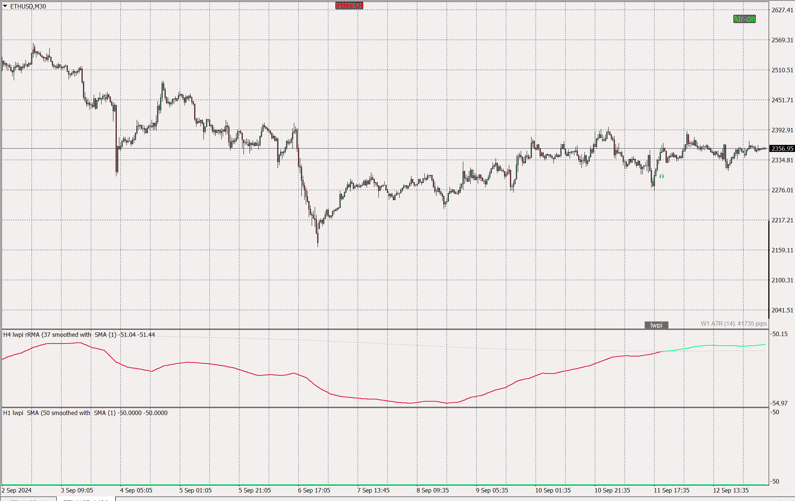
Task: Click the small green arrow signal marker
Action: tap(662, 176)
